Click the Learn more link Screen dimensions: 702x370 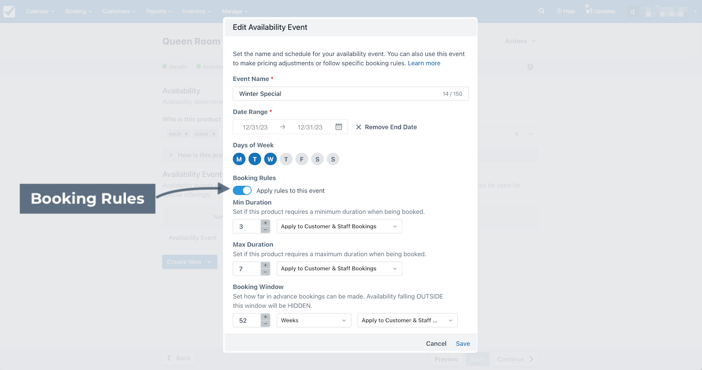[x=424, y=63]
